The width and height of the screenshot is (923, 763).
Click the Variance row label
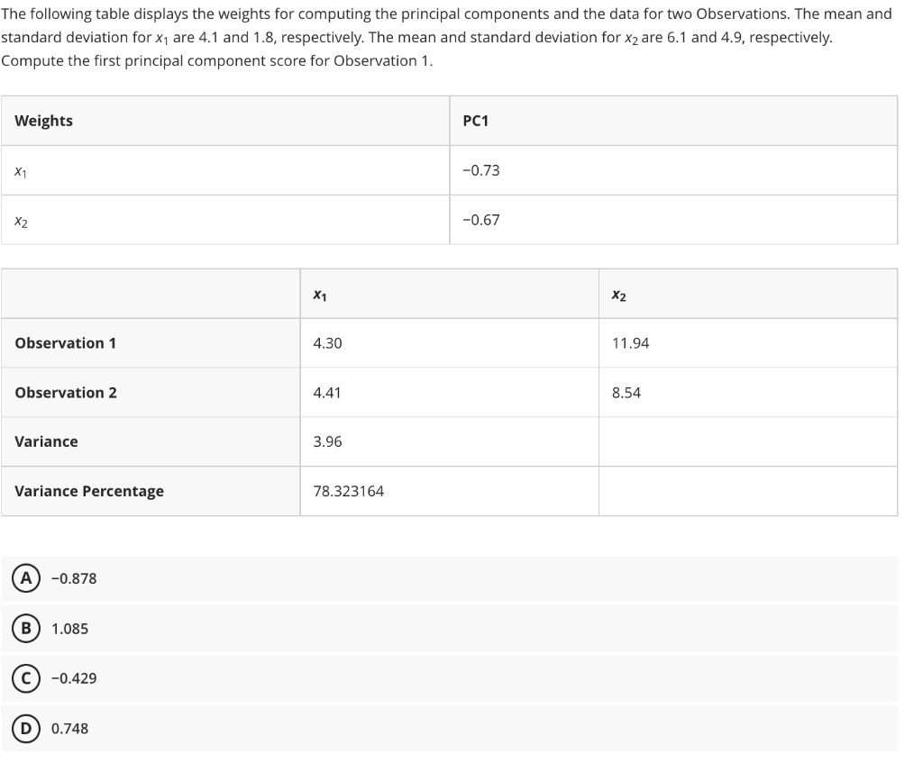click(x=46, y=441)
